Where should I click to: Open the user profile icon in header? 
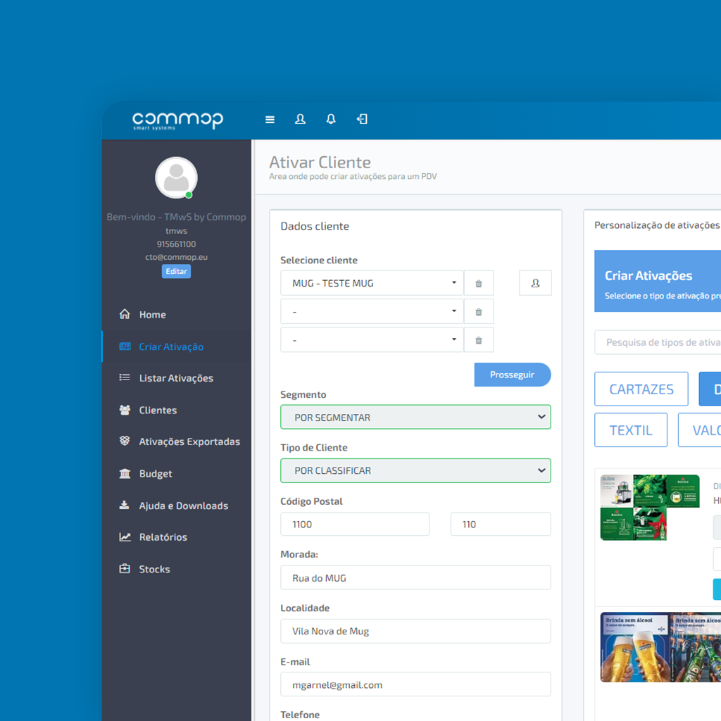click(300, 119)
